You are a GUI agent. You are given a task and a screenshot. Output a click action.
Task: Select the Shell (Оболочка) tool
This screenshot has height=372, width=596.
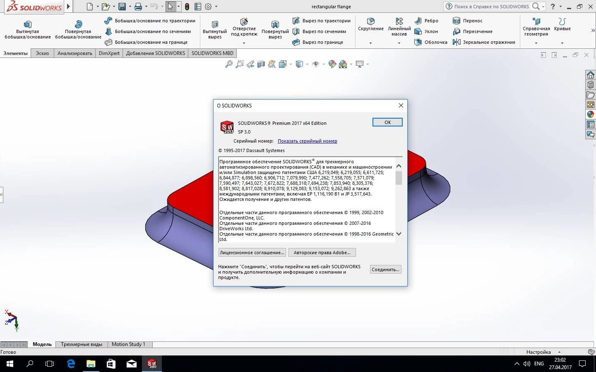pyautogui.click(x=431, y=42)
